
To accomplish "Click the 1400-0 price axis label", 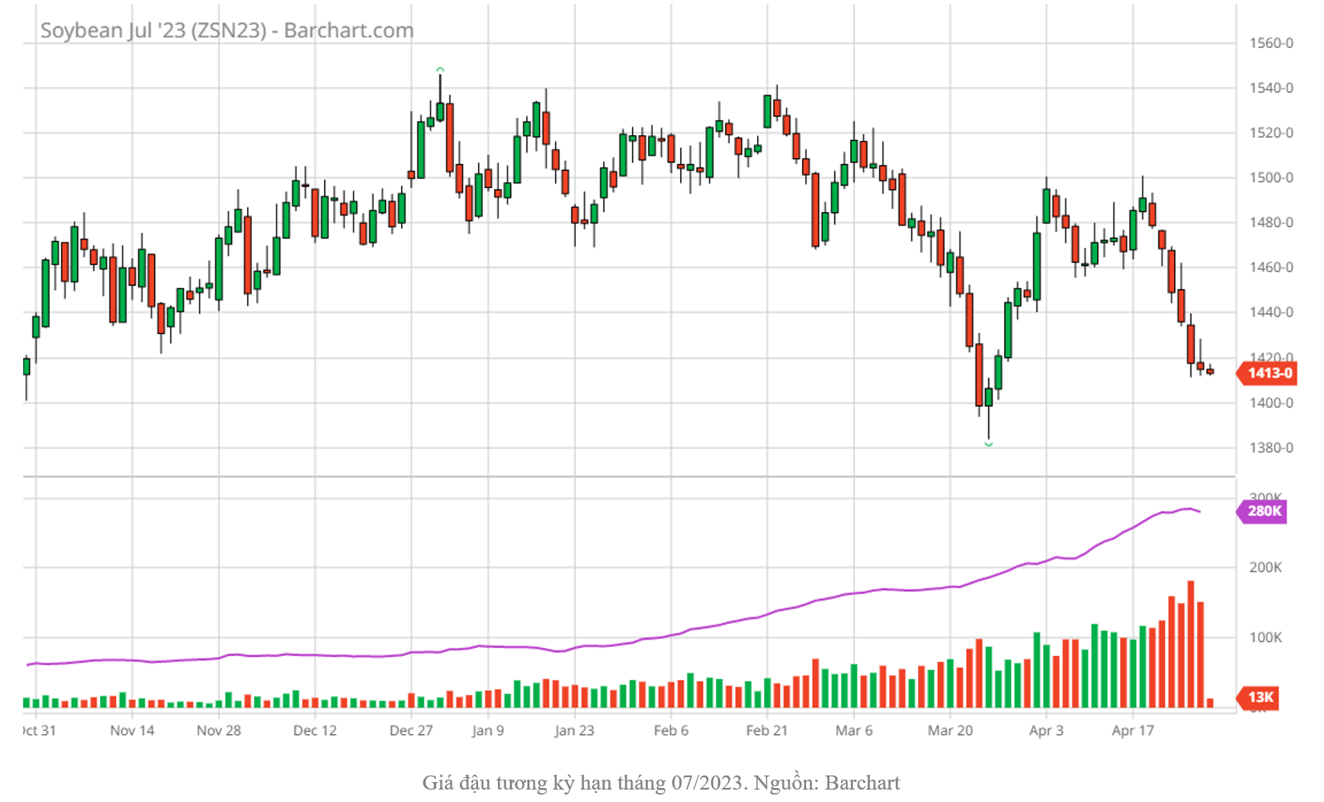I will 1272,403.
